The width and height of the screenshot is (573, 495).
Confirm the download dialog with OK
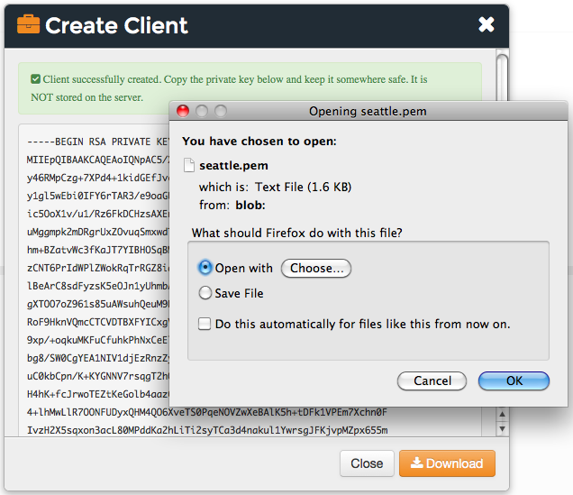point(514,380)
